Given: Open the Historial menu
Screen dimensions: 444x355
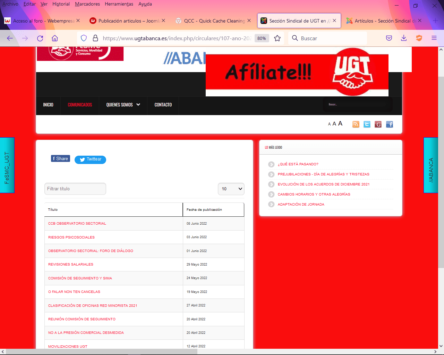Looking at the screenshot, I should [61, 4].
